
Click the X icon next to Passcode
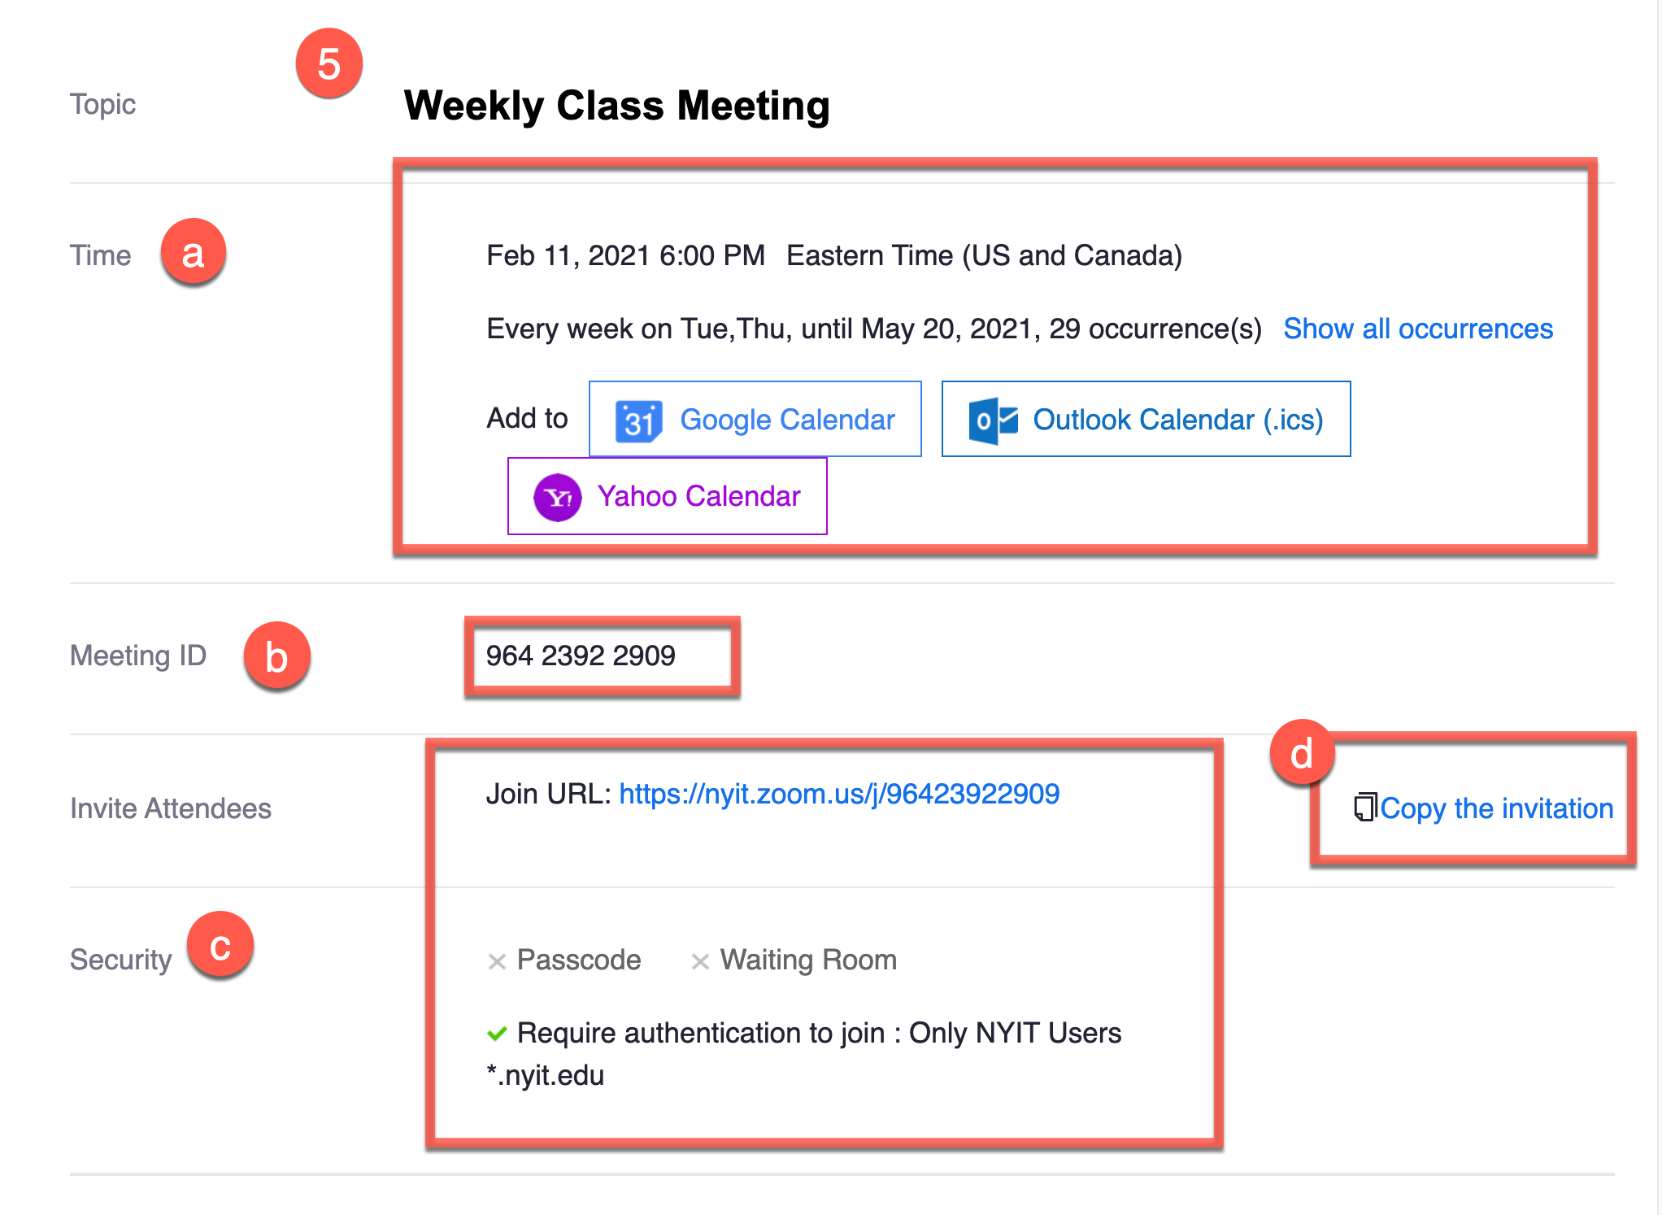pyautogui.click(x=497, y=961)
